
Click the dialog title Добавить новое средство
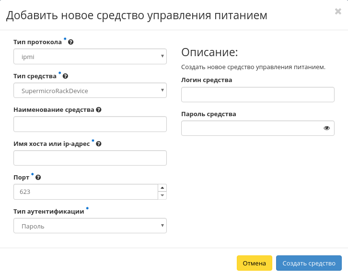[x=137, y=15]
